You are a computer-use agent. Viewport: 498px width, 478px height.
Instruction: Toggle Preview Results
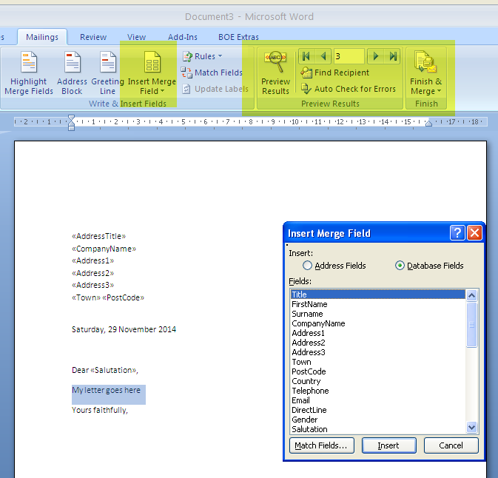click(x=275, y=73)
